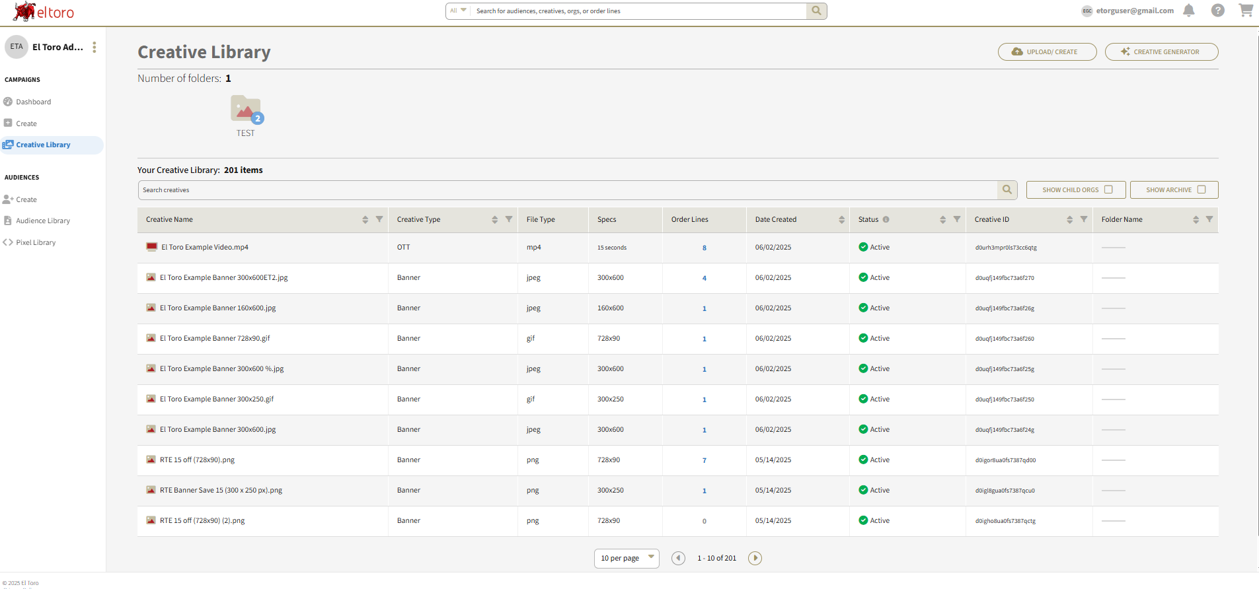Click the ETA organization avatar
Viewport: 1259px width, 589px height.
tap(17, 47)
